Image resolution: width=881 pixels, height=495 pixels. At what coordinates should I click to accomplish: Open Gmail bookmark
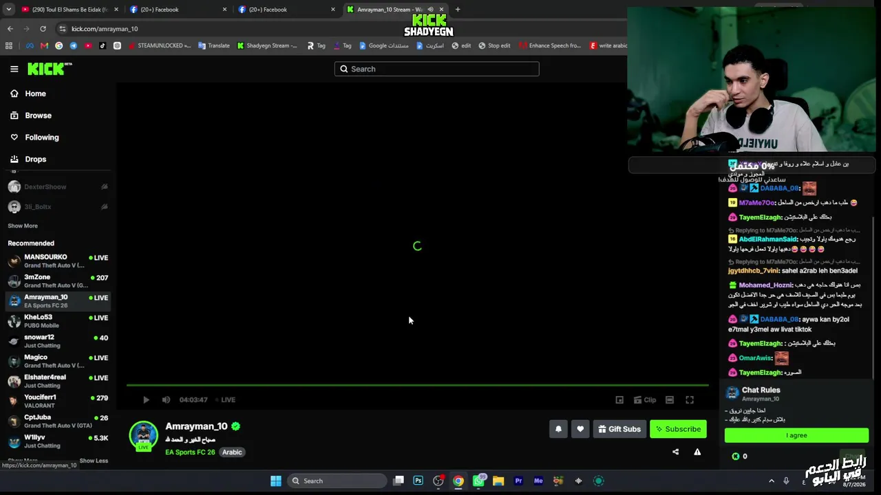[x=44, y=46]
